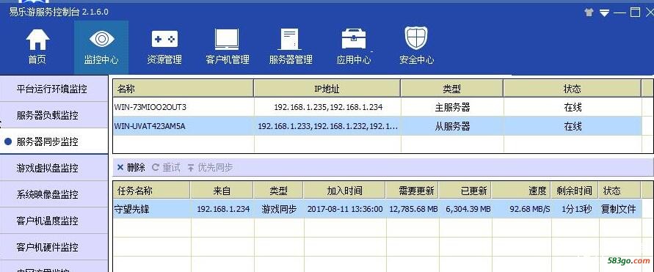Screen dimensions: 654x272
Task: Open 客户机管理 monitor icon
Action: tap(227, 39)
